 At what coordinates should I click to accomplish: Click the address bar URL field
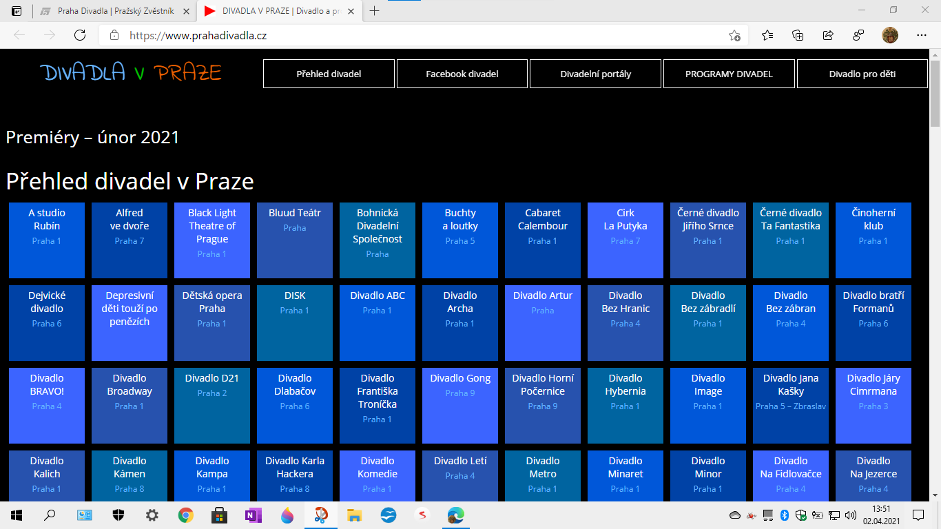(413, 36)
